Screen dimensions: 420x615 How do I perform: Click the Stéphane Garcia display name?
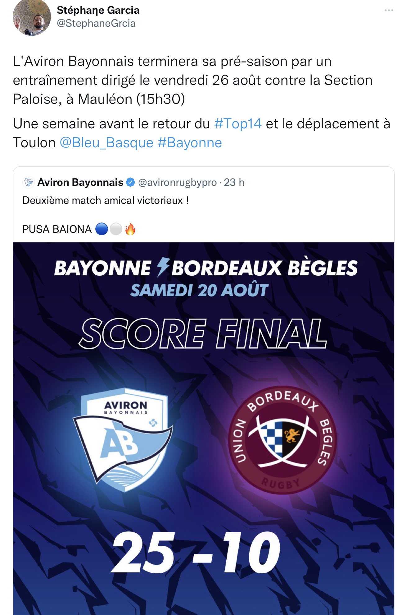98,10
